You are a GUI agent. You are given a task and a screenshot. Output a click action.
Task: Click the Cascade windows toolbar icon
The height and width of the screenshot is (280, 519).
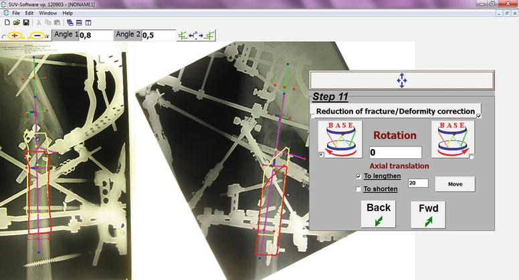pos(70,23)
